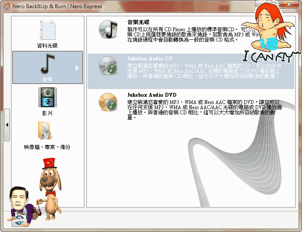Screen dimensions: 302x232
Task: Choose the Jukebox Audio DVD title
Action: click(x=152, y=95)
